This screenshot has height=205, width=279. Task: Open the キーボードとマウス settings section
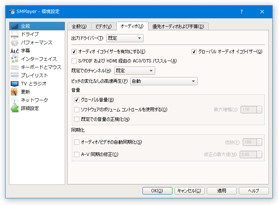37,67
